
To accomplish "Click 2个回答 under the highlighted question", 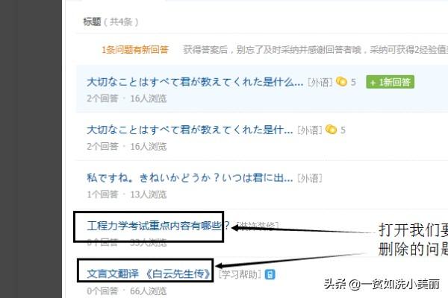I will [x=102, y=98].
